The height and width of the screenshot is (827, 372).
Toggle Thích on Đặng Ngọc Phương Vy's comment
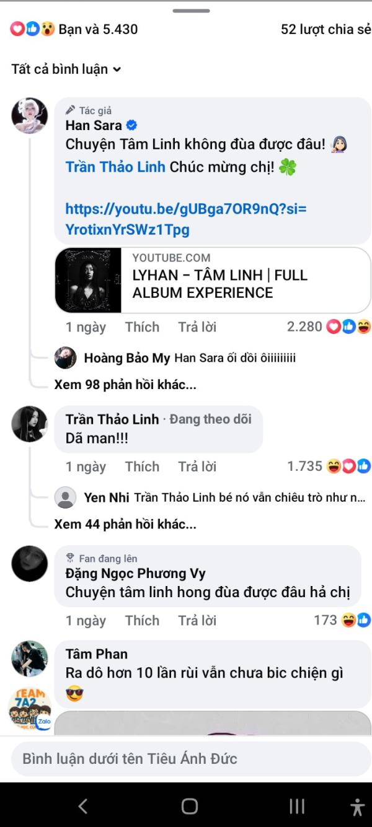click(x=142, y=620)
